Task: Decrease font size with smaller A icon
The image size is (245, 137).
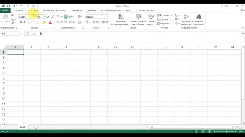Action: pyautogui.click(x=52, y=17)
